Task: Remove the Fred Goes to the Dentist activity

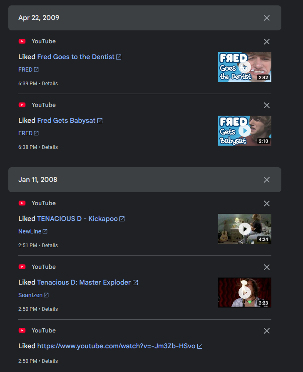Action: 267,42
